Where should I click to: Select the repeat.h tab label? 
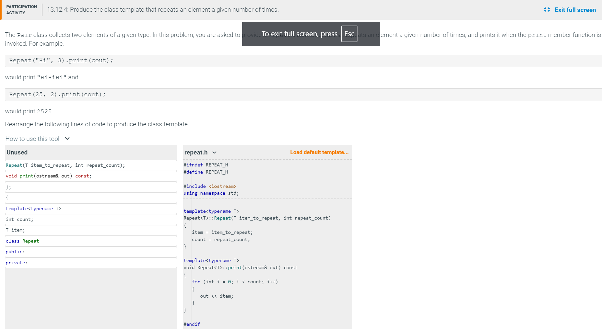(x=196, y=152)
